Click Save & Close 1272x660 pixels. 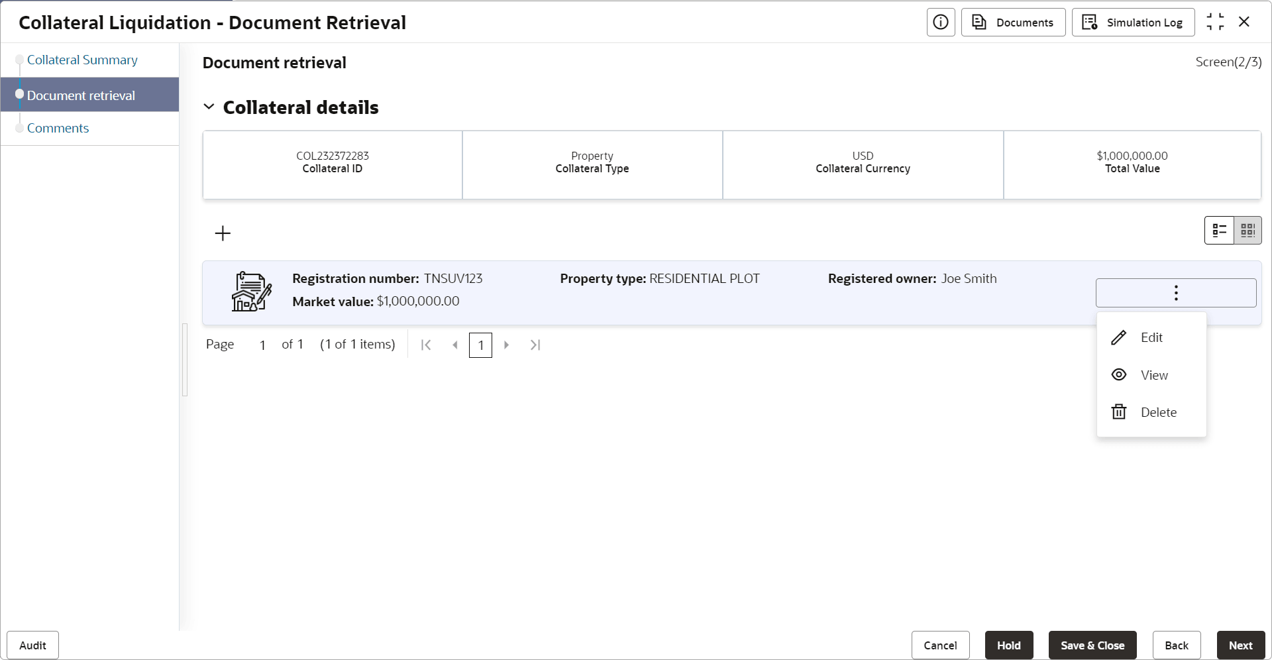point(1092,645)
